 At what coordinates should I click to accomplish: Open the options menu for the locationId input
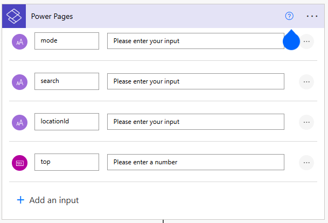coord(306,122)
